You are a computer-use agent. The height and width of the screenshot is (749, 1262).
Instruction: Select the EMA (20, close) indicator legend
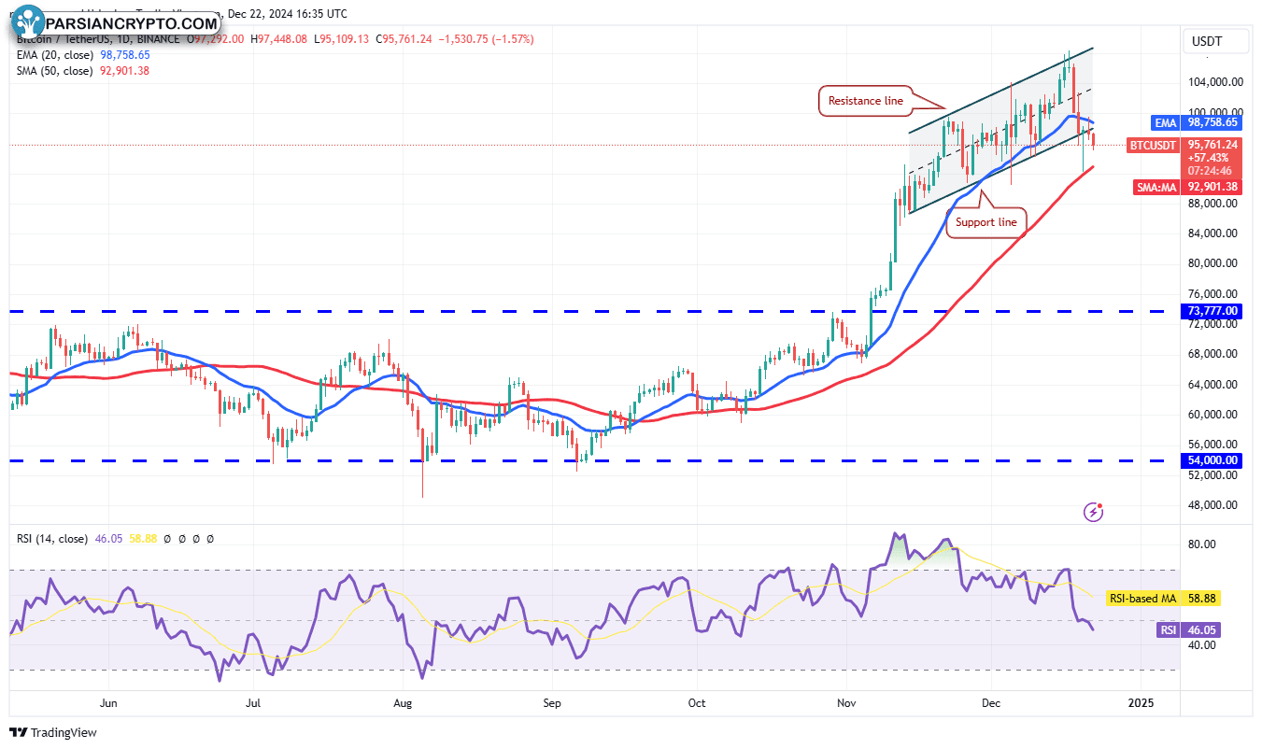pos(55,56)
